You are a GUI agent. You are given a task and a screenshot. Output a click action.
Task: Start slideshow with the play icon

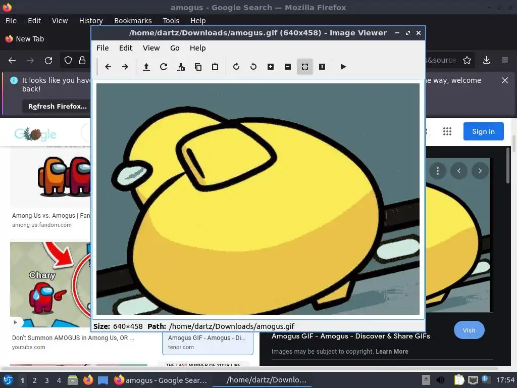343,67
